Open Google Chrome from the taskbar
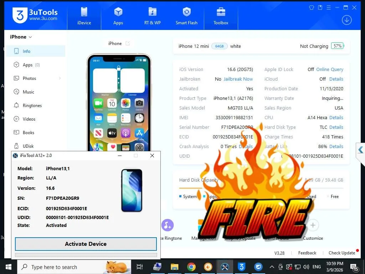 coord(191,267)
